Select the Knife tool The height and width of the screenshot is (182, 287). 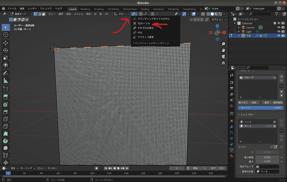point(5,126)
